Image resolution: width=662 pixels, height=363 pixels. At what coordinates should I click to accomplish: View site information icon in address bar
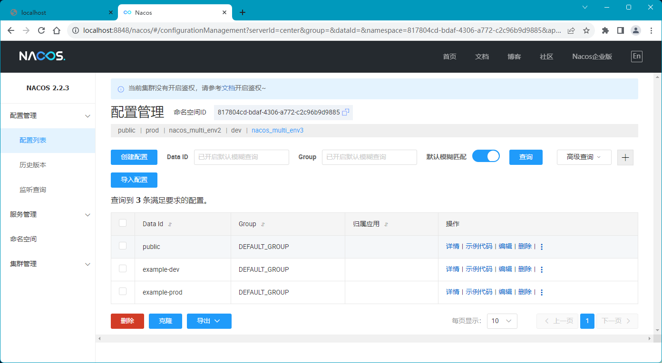click(x=75, y=30)
